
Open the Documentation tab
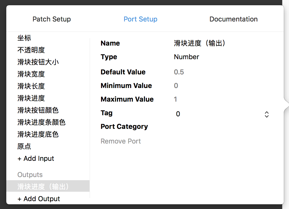[x=234, y=19]
